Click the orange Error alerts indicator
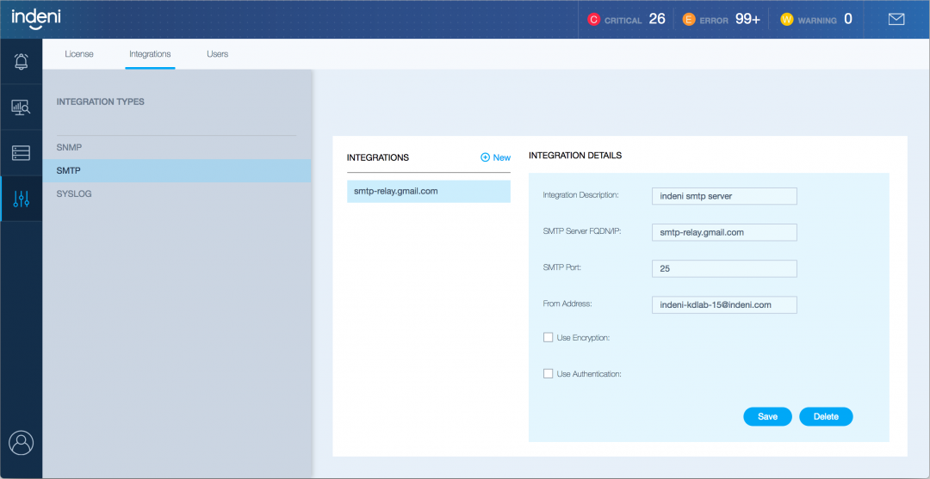This screenshot has height=479, width=930. [722, 19]
